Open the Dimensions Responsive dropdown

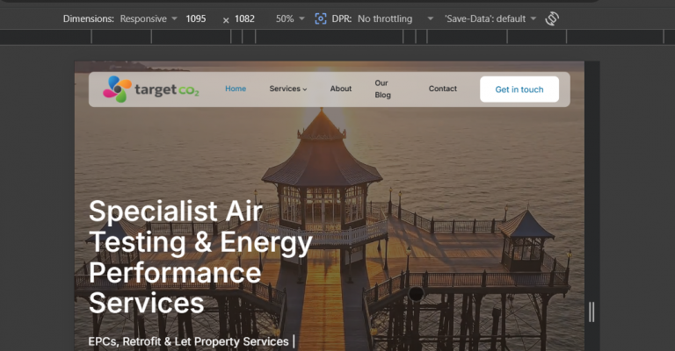pyautogui.click(x=149, y=18)
